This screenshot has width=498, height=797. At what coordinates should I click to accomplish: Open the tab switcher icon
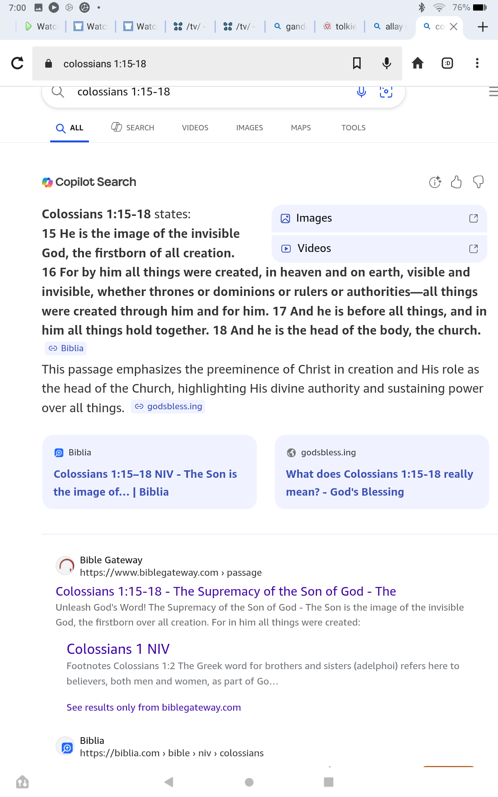point(447,64)
